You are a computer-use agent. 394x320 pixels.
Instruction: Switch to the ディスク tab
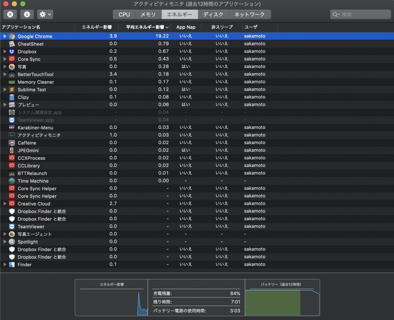tap(213, 14)
